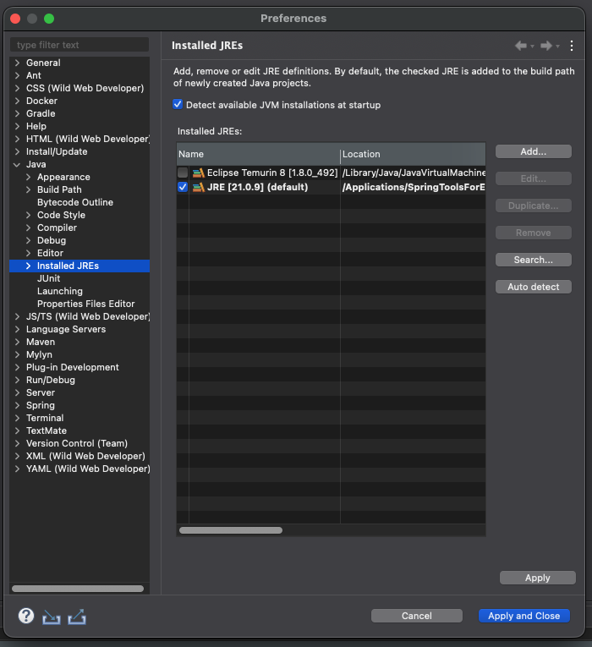Click the Remove button
The width and height of the screenshot is (592, 647).
coord(534,233)
